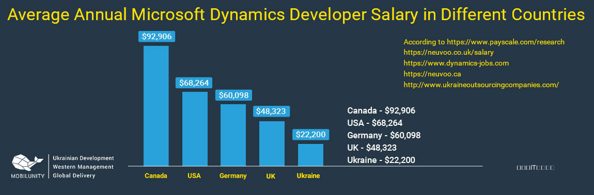This screenshot has height=195, width=594.
Task: Select the Canada salary bar
Action: (x=156, y=106)
